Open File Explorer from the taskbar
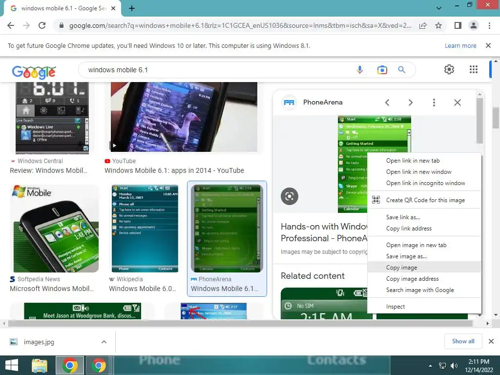Image resolution: width=500 pixels, height=375 pixels. pos(40,365)
